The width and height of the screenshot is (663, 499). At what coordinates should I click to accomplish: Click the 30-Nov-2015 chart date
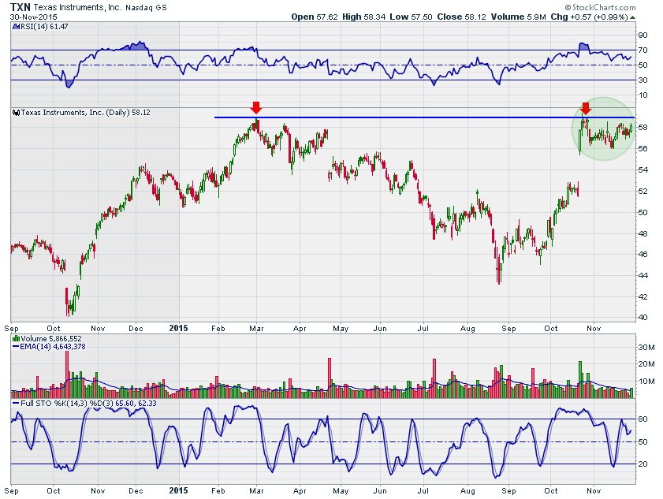pos(33,17)
